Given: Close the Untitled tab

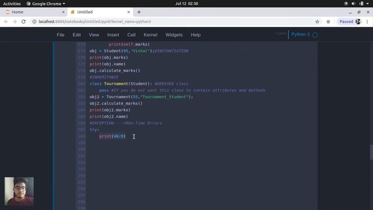Looking at the screenshot, I should [x=128, y=12].
